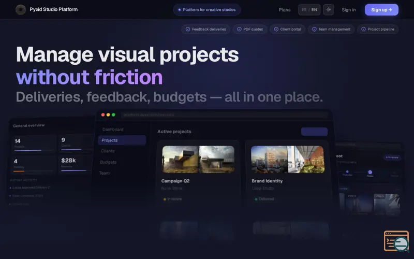
Task: Open the Sign in link
Action: (x=348, y=10)
